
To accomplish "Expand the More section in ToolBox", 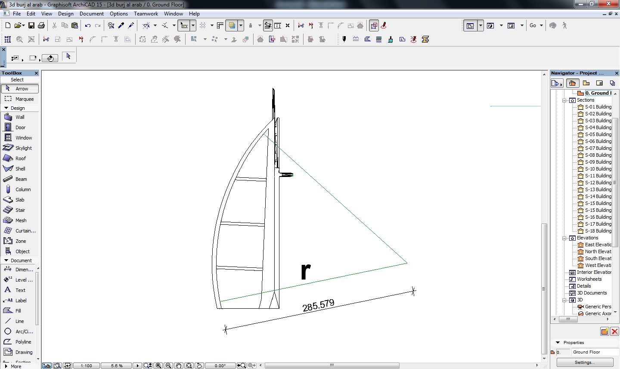I will coord(6,366).
